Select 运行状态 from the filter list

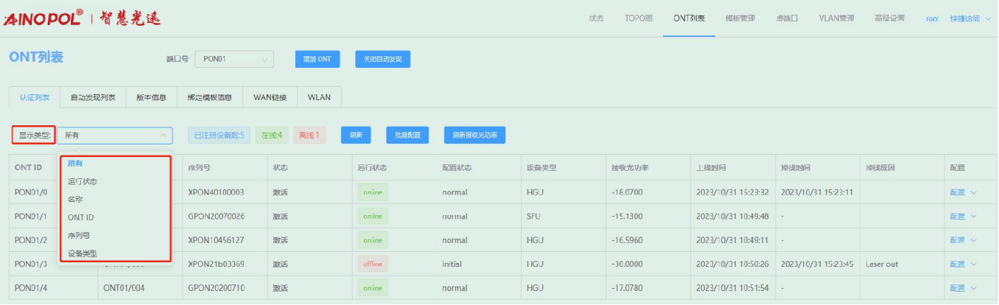(x=83, y=181)
